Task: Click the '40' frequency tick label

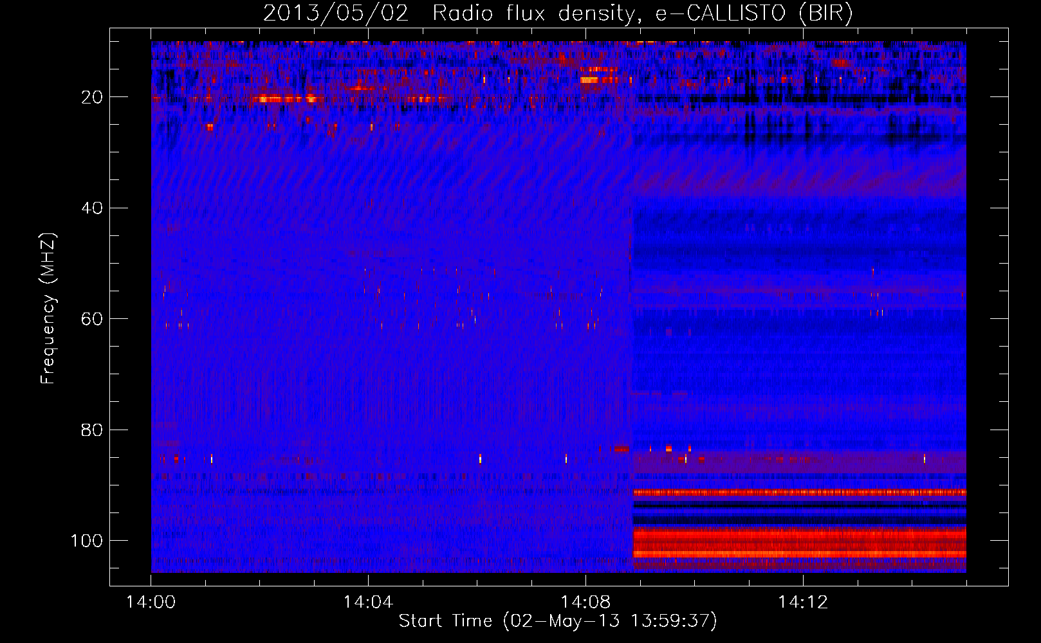Action: [x=92, y=208]
